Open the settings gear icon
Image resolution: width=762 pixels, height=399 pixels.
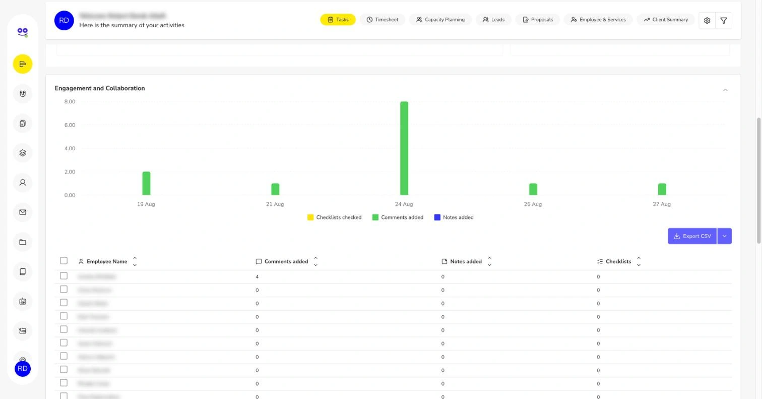707,21
